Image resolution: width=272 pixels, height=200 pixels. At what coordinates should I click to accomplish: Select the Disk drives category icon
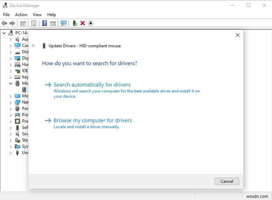[18, 52]
